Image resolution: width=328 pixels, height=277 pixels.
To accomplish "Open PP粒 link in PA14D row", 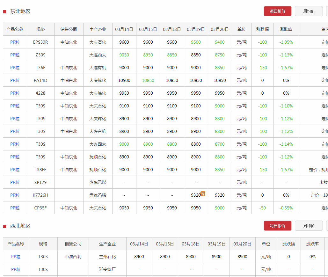I will [x=15, y=80].
